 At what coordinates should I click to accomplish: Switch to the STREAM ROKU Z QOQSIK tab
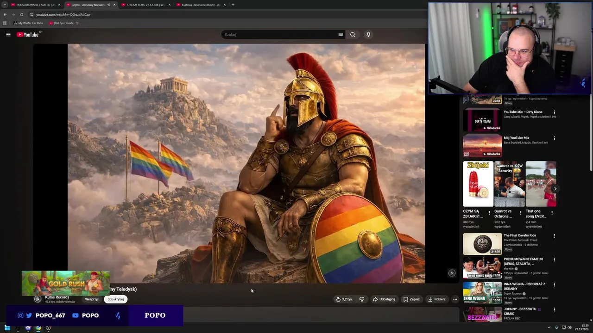point(145,5)
